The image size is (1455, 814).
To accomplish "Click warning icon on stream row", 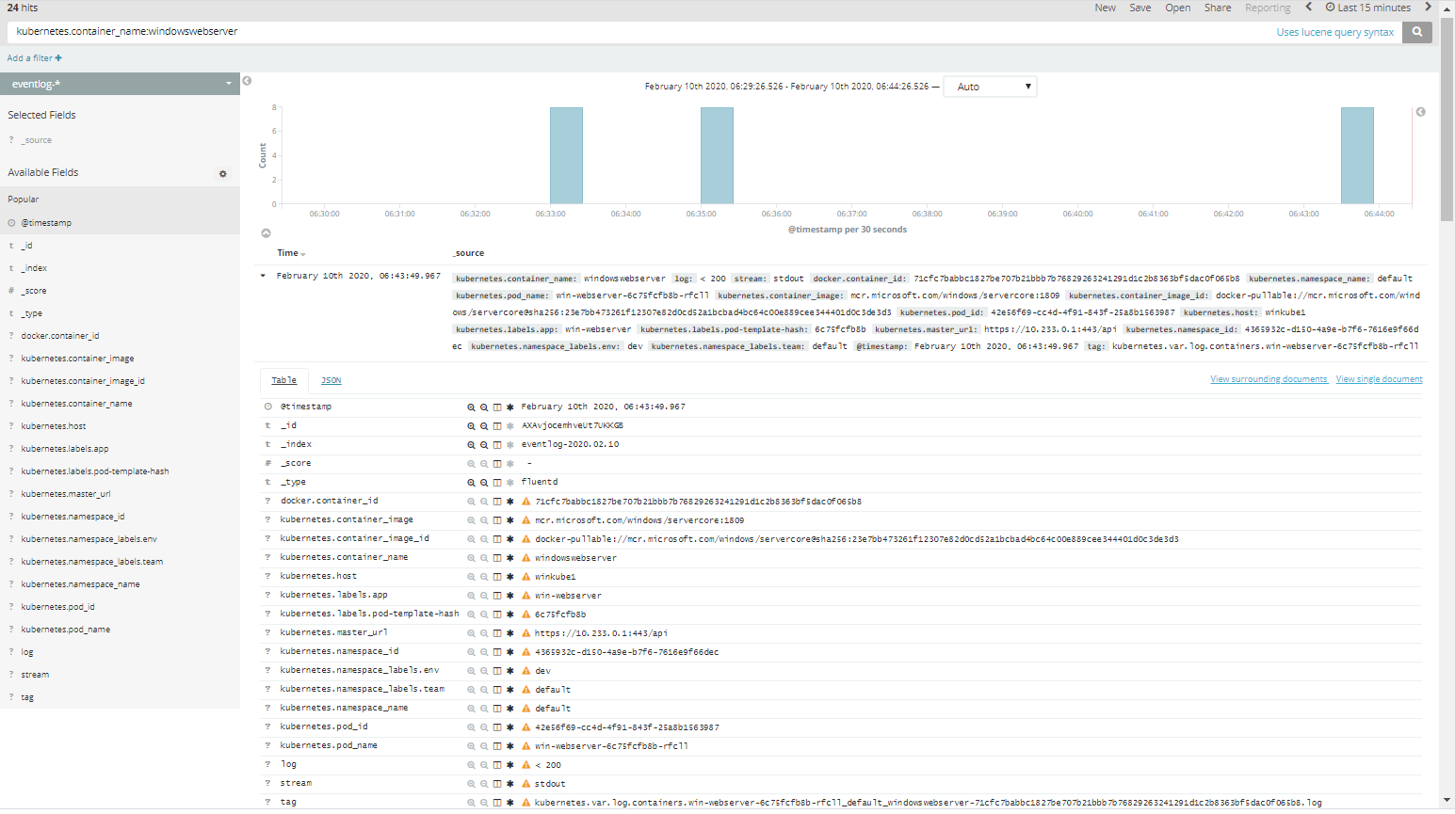I will (x=526, y=784).
